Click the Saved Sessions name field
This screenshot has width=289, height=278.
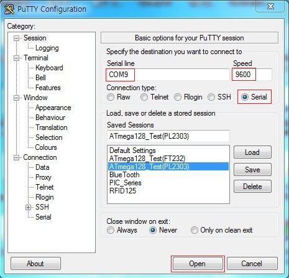pos(168,136)
